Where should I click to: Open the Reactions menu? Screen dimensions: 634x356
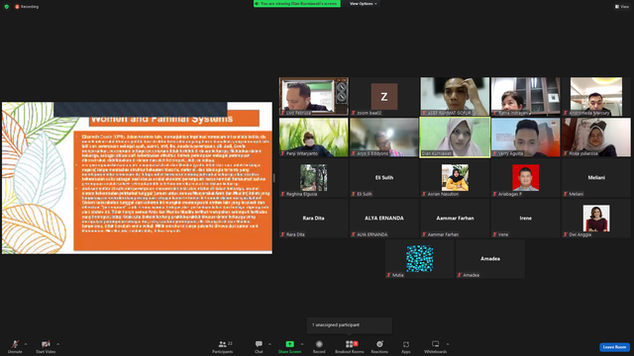click(379, 346)
